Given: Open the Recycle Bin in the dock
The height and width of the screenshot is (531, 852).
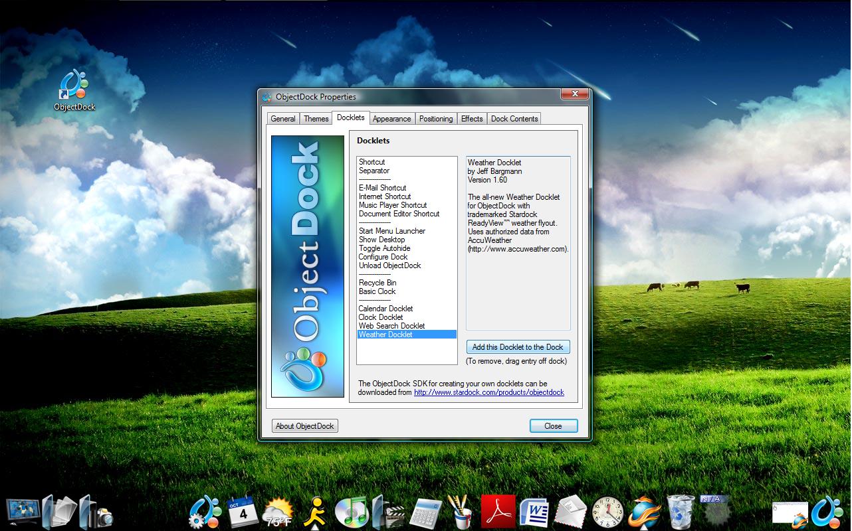Looking at the screenshot, I should point(680,512).
